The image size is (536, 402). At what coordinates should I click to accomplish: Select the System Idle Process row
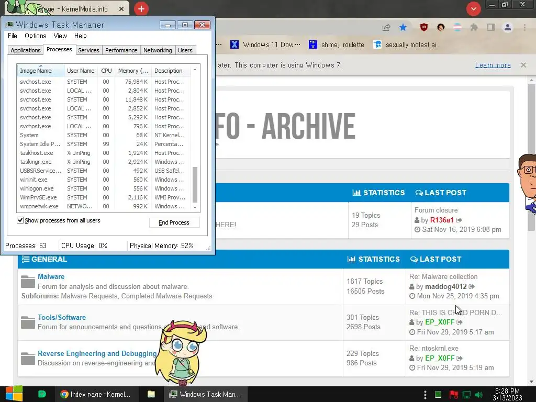pos(104,144)
